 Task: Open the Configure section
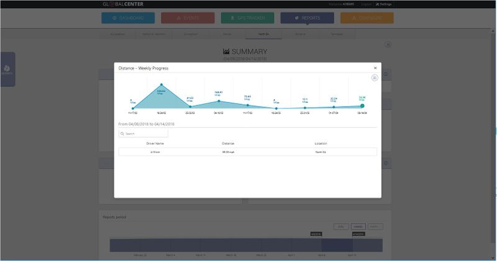pos(367,18)
